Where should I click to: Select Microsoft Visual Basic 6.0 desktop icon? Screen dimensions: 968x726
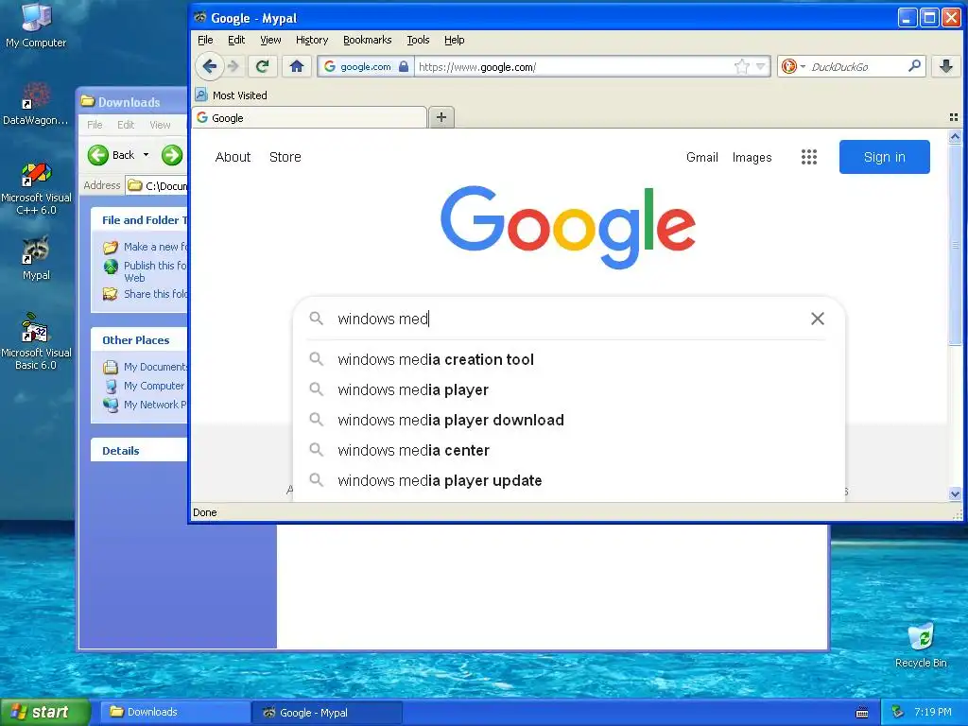pyautogui.click(x=36, y=342)
